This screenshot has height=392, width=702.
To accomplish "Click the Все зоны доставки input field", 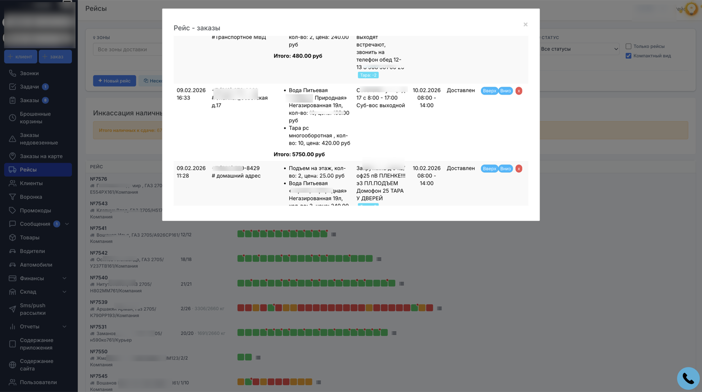I will [x=127, y=50].
